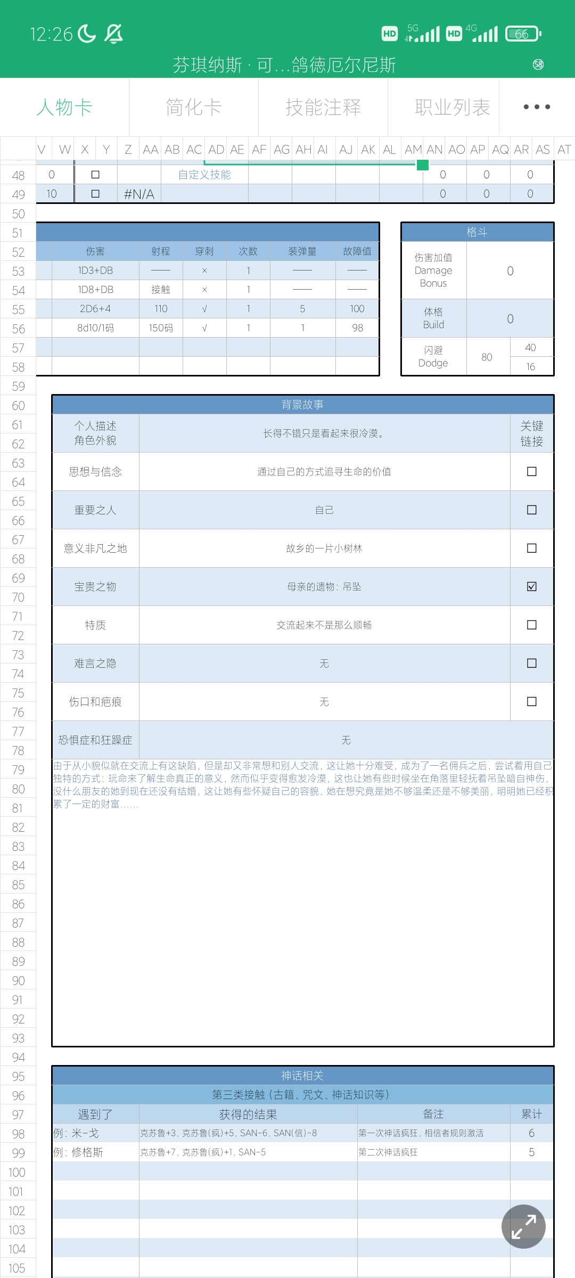Image resolution: width=575 pixels, height=1278 pixels.
Task: Select the 通过自己的方式追寻生命的价值 cell
Action: [324, 472]
